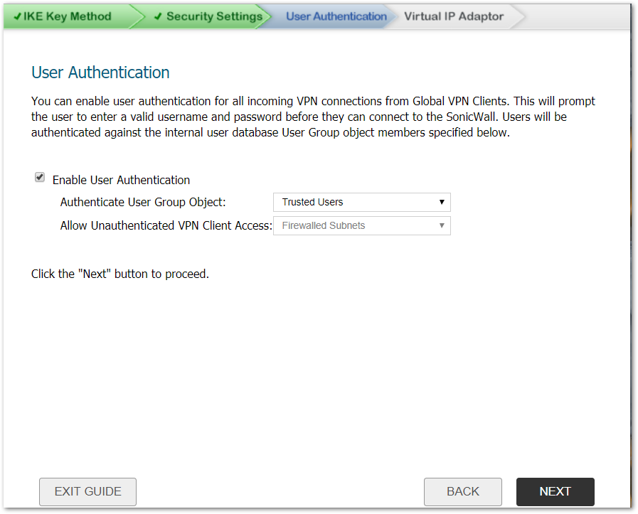Select the User Authentication step tab
Image resolution: width=638 pixels, height=514 pixels.
(x=336, y=16)
